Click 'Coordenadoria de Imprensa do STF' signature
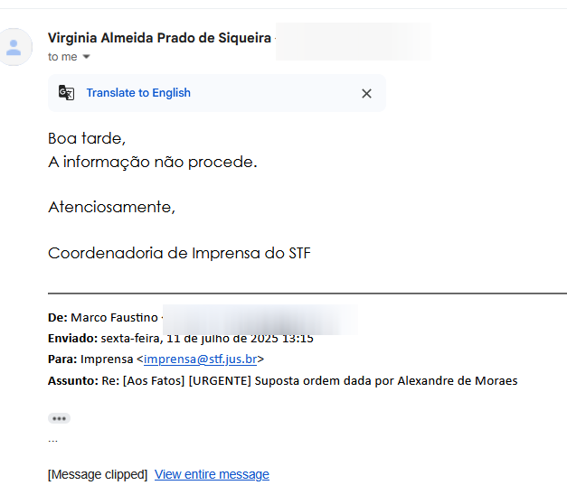The height and width of the screenshot is (504, 567). click(179, 253)
